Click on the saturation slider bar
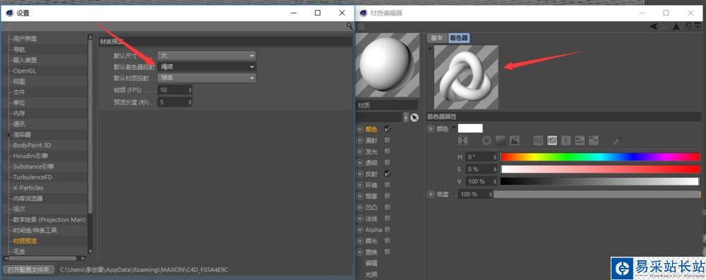 (x=600, y=169)
